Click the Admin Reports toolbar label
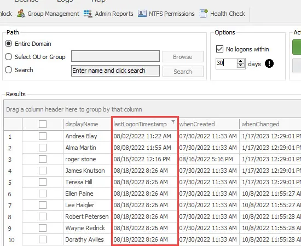The height and width of the screenshot is (246, 301). [114, 14]
